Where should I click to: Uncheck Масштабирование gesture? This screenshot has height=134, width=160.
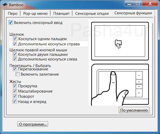pos(15,91)
